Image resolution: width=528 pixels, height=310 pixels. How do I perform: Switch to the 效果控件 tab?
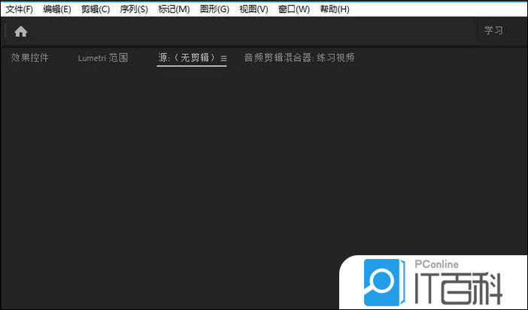click(x=29, y=58)
